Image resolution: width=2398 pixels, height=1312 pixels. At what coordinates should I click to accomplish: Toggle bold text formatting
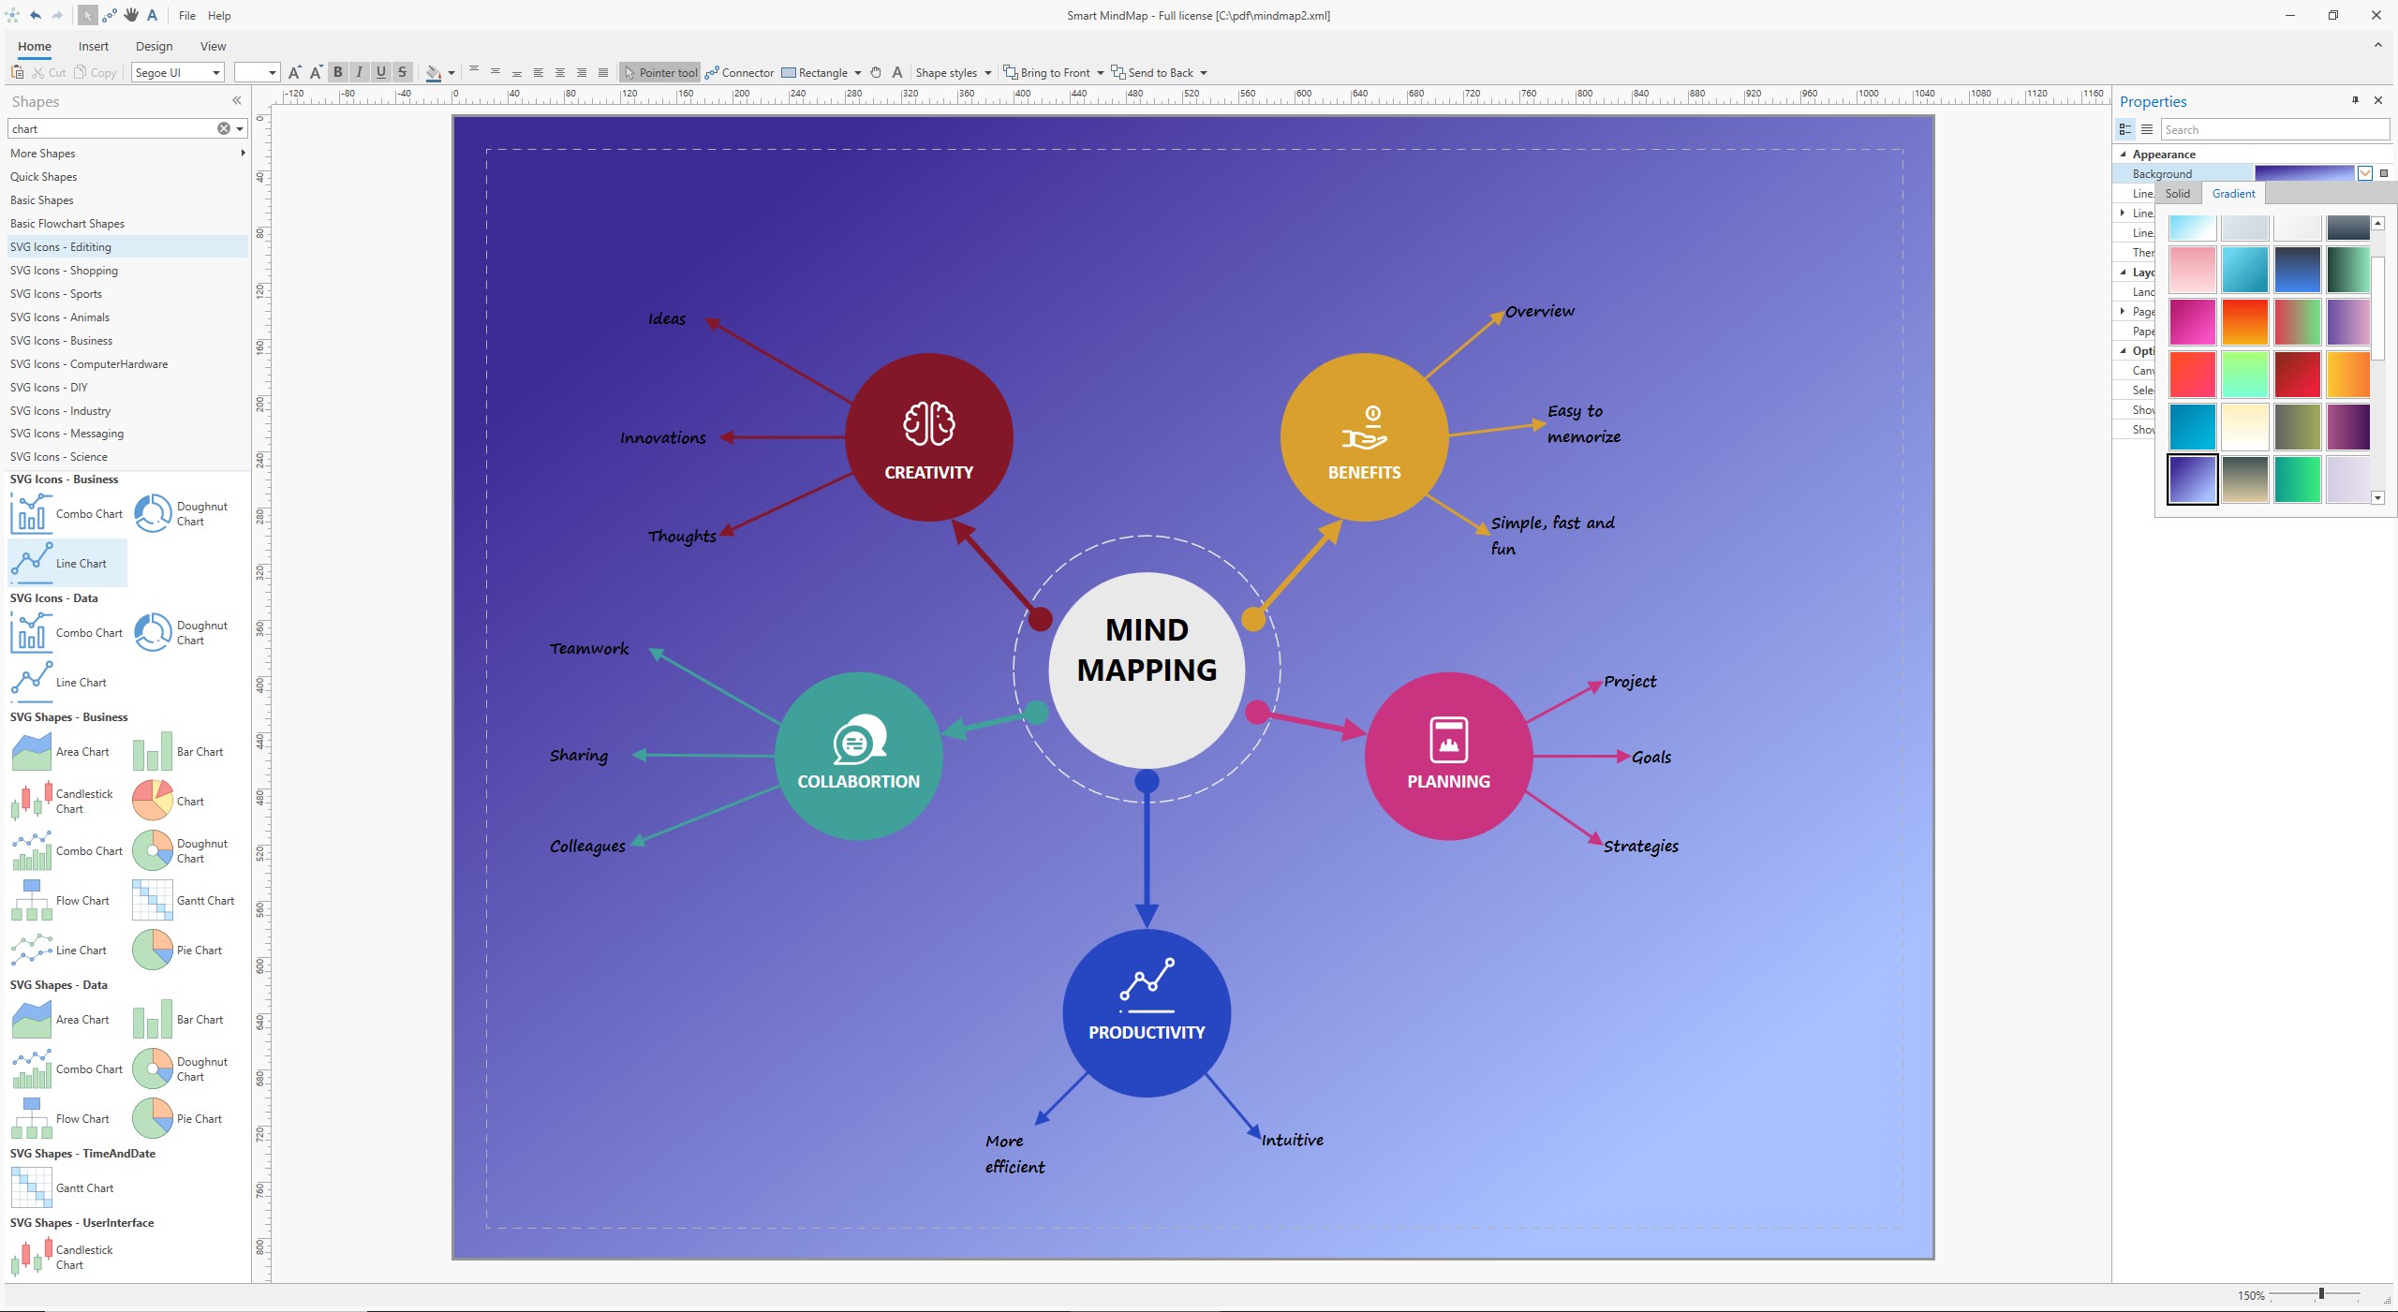click(336, 72)
